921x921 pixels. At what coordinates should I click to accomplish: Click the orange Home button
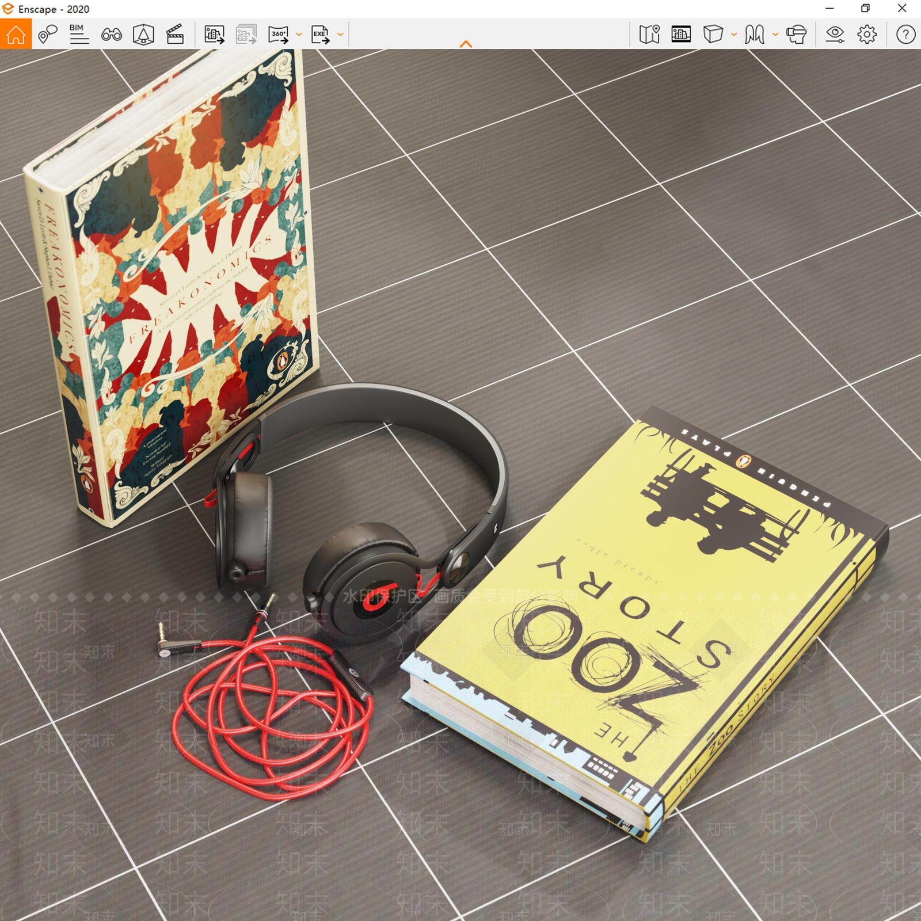16,34
